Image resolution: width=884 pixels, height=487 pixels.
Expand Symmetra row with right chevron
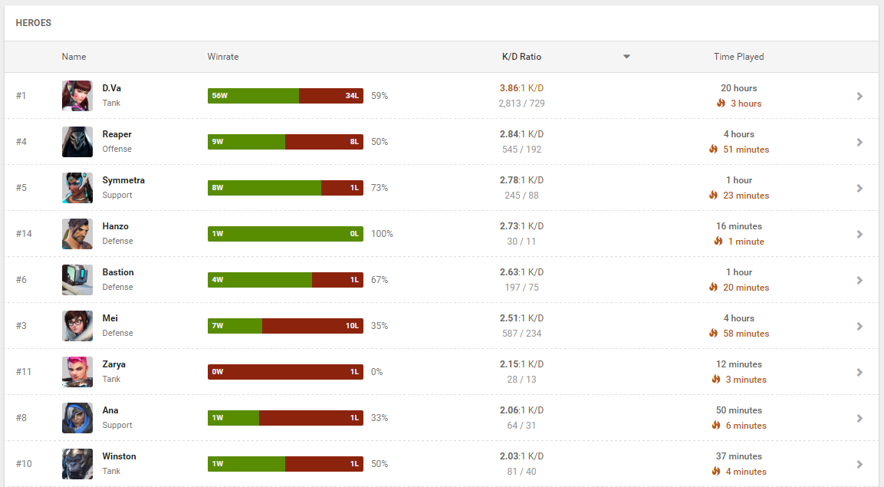pos(859,188)
